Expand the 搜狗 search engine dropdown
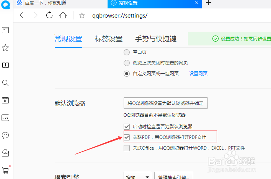The image size is (271, 179). (137, 176)
